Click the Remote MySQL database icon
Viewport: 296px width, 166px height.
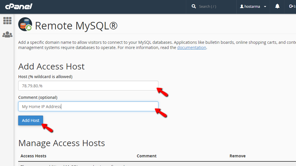25,24
